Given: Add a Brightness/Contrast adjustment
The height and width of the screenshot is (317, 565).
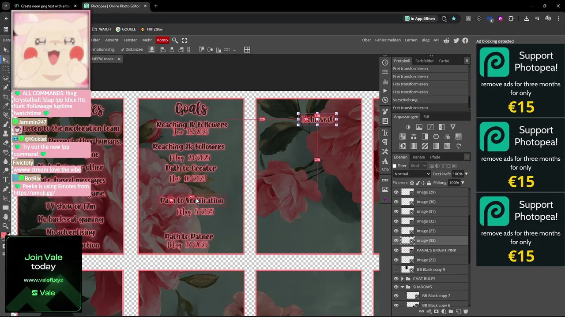Looking at the screenshot, I should coord(408,127).
